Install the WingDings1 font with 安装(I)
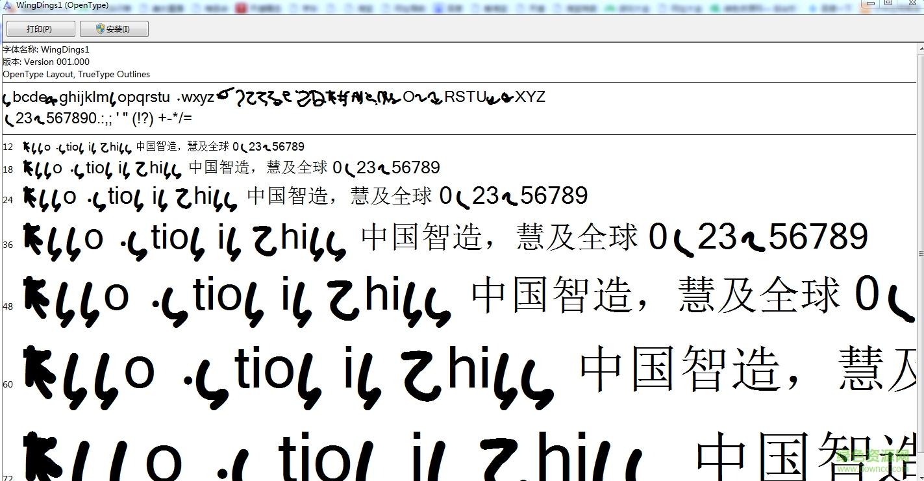924x481 pixels. pyautogui.click(x=114, y=28)
